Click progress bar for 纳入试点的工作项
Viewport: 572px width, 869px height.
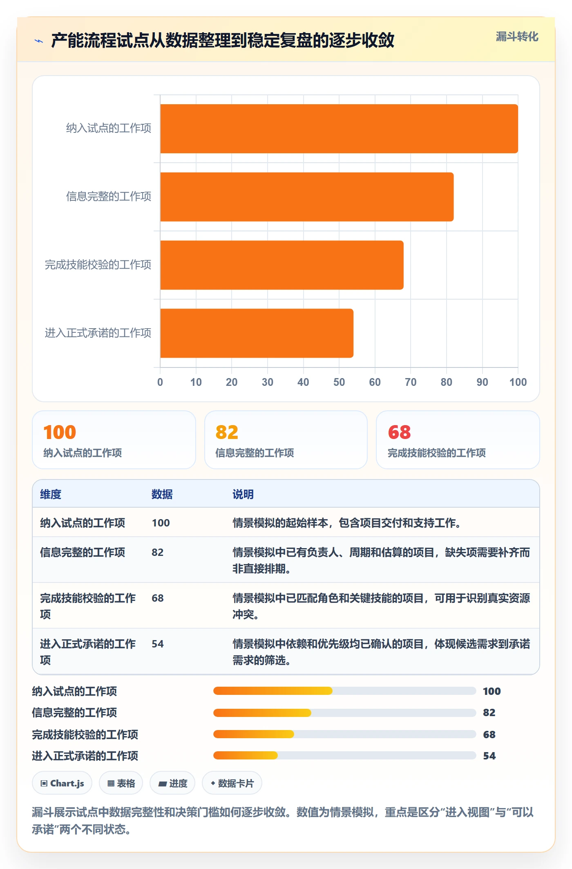pos(344,691)
